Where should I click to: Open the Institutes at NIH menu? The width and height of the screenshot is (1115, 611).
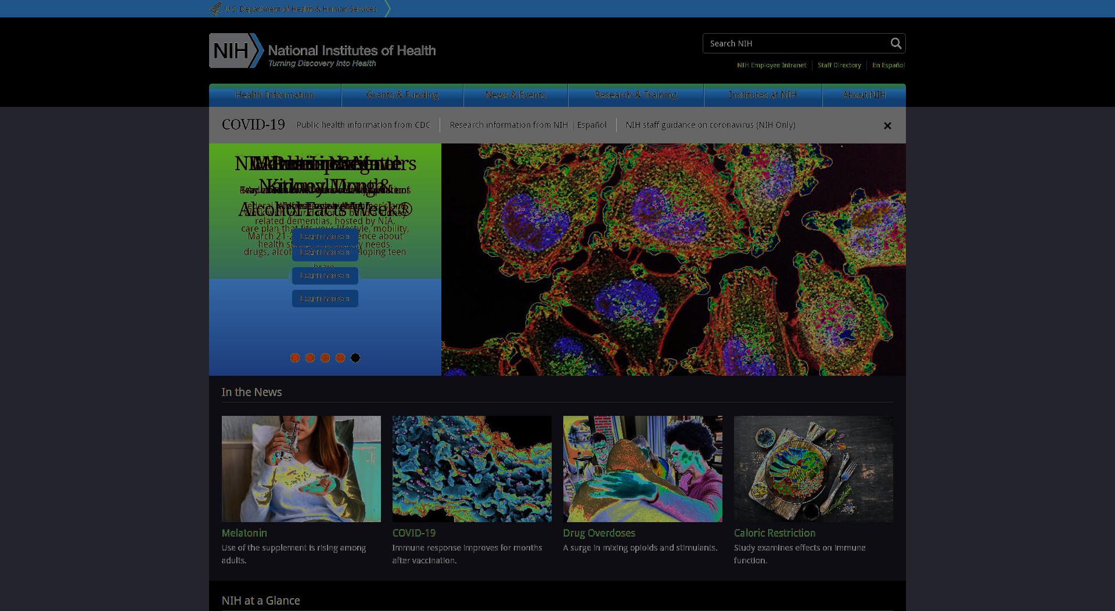[763, 95]
